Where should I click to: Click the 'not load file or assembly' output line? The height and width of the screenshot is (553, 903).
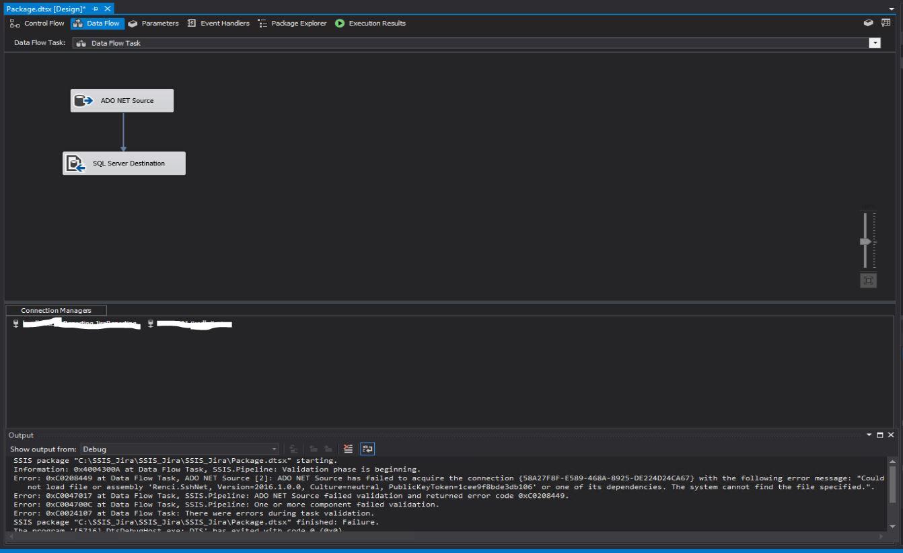click(451, 486)
